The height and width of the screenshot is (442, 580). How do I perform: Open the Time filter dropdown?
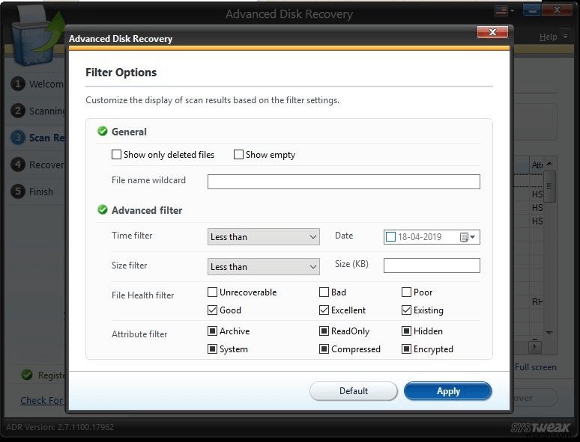[263, 236]
